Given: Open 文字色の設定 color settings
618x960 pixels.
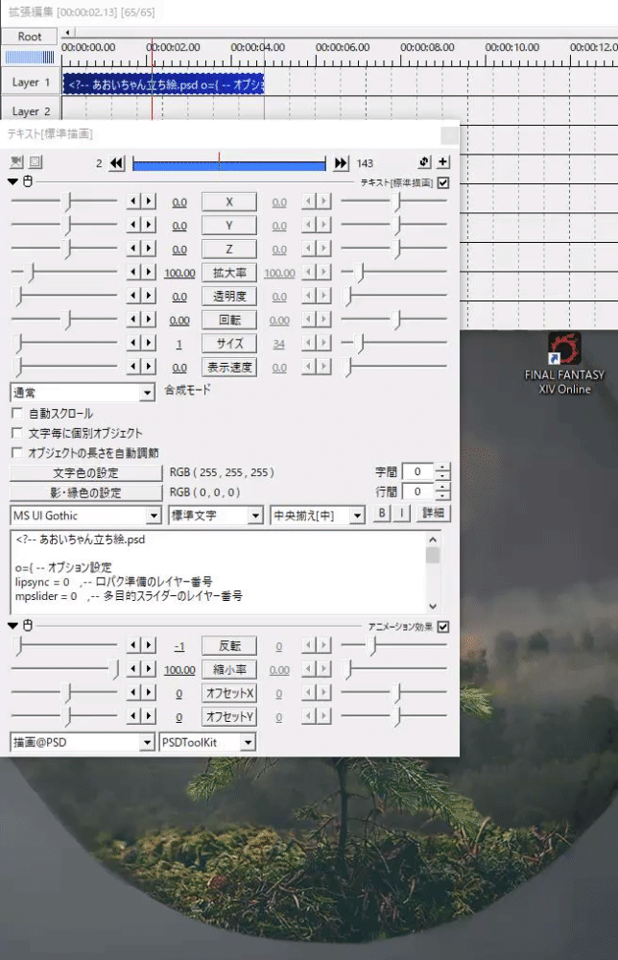Looking at the screenshot, I should pyautogui.click(x=85, y=472).
